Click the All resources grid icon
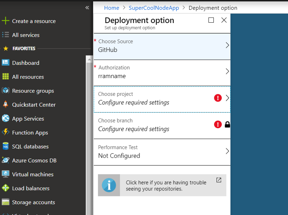 (5, 76)
